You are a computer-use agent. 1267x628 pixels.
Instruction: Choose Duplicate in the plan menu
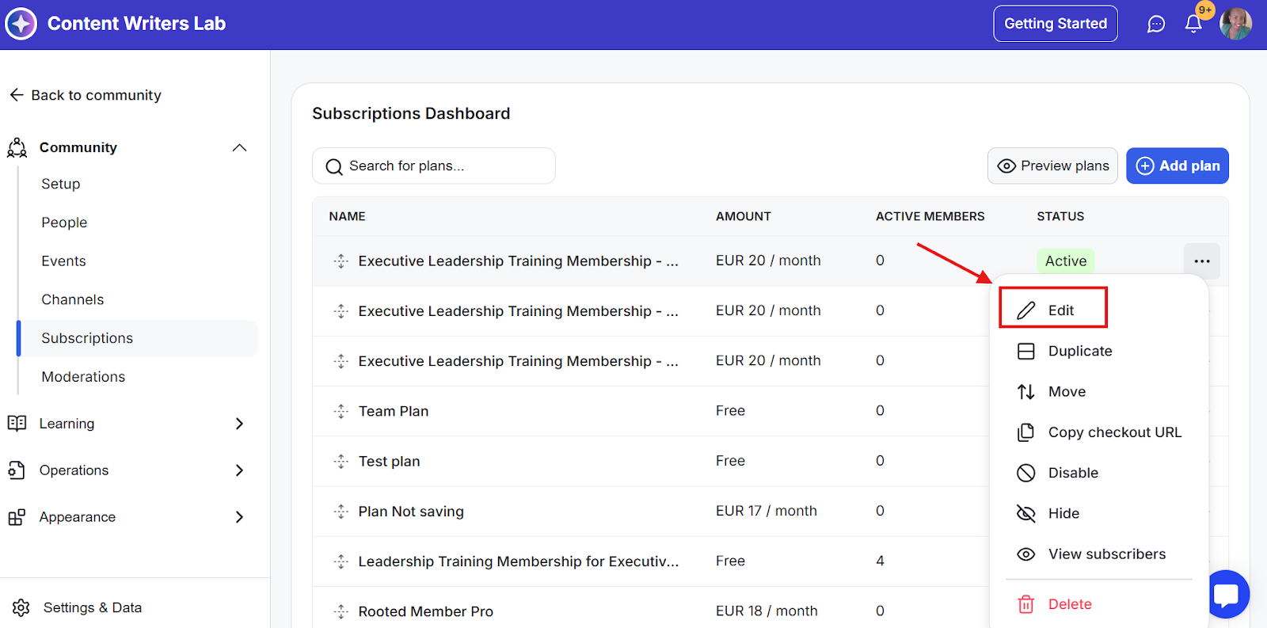[x=1079, y=351]
